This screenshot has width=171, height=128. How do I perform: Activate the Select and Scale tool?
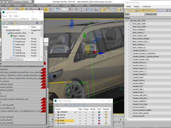tap(56, 10)
